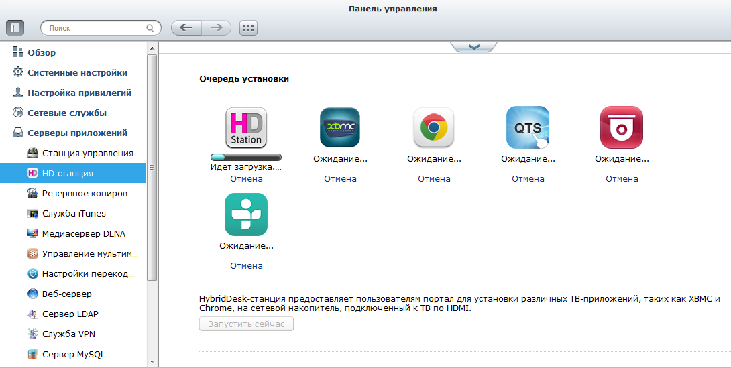Viewport: 731px width, 368px height.
Task: Click the red surveillance camera app icon
Action: coord(622,127)
